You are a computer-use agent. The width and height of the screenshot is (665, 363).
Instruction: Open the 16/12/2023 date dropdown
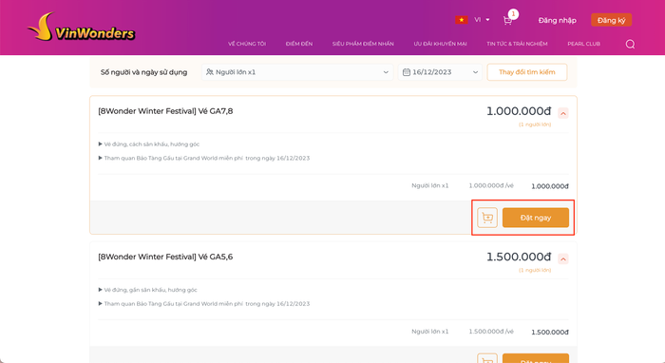pyautogui.click(x=440, y=72)
